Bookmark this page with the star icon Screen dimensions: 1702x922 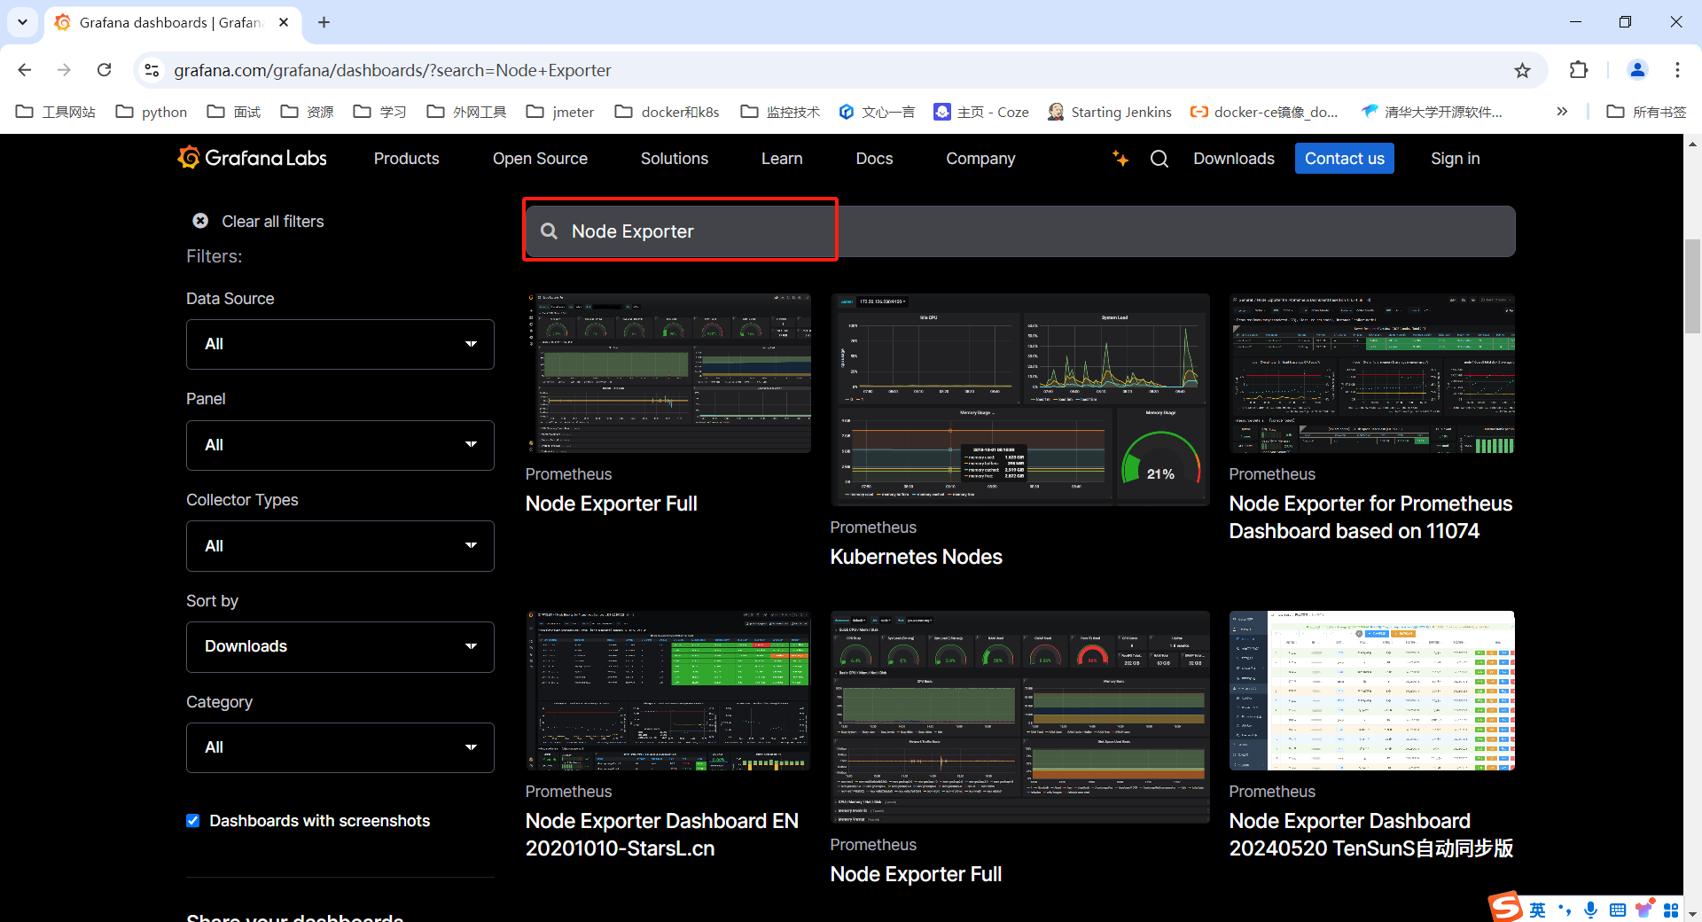[x=1522, y=70]
